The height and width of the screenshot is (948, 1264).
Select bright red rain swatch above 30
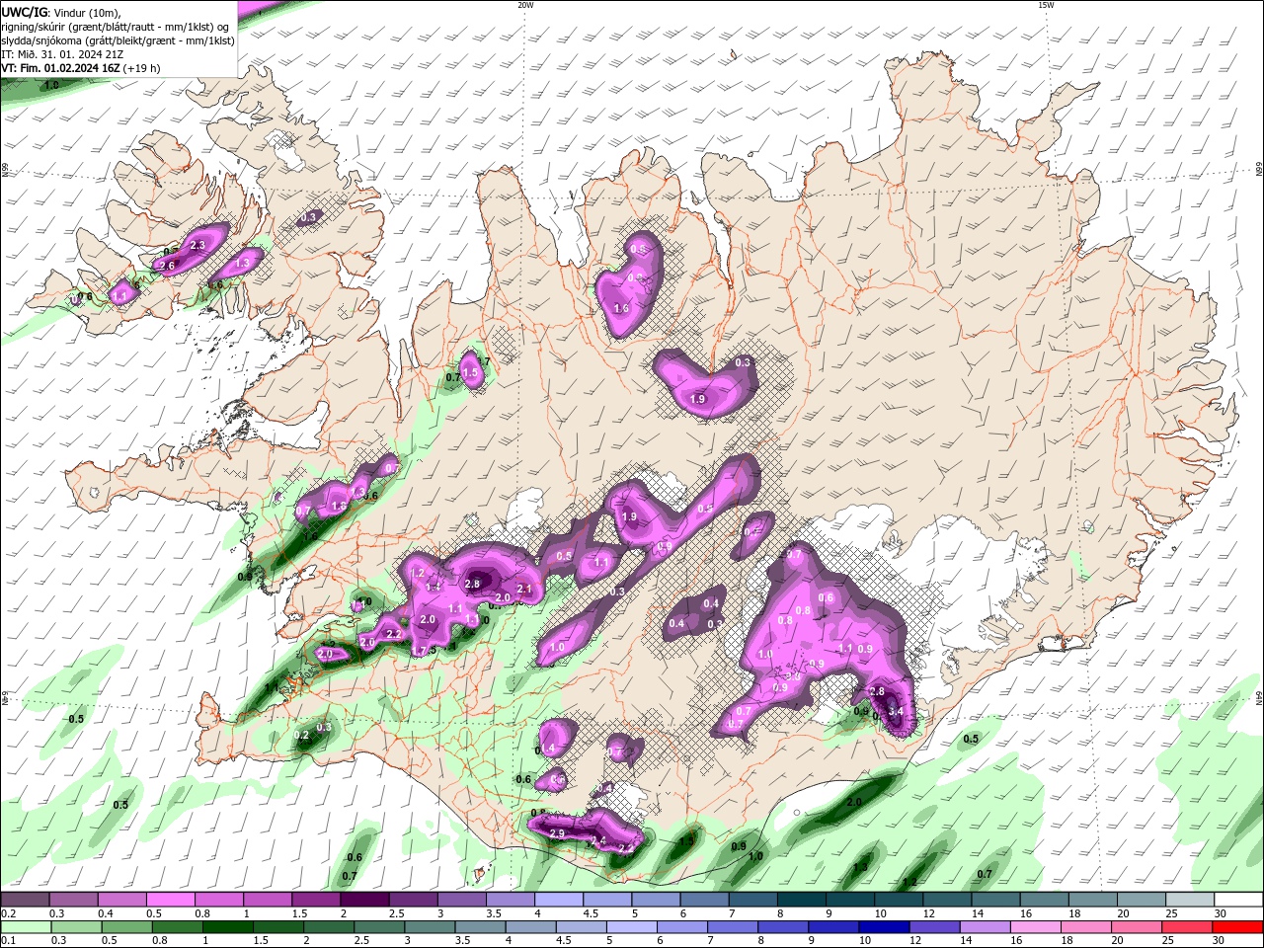click(1240, 927)
